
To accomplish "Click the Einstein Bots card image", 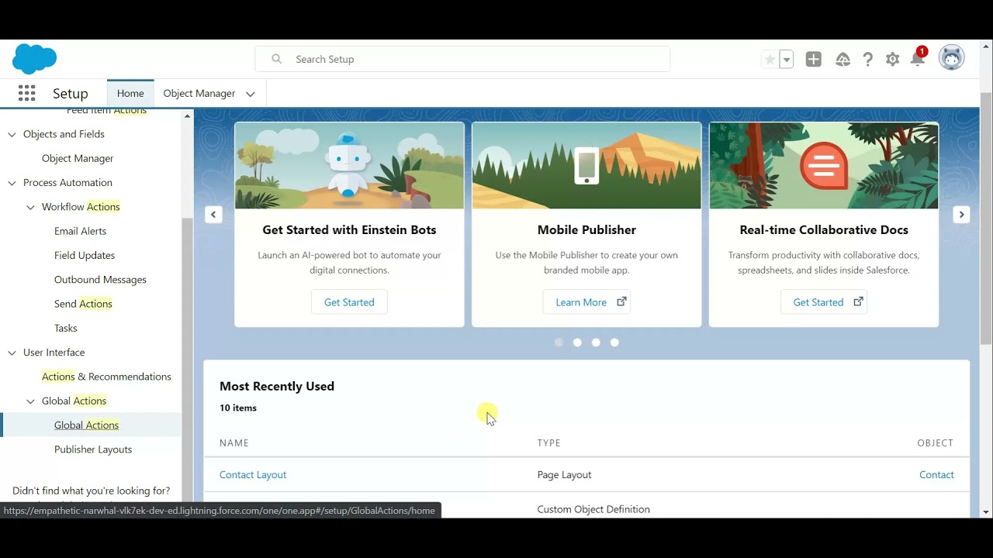I will coord(349,166).
